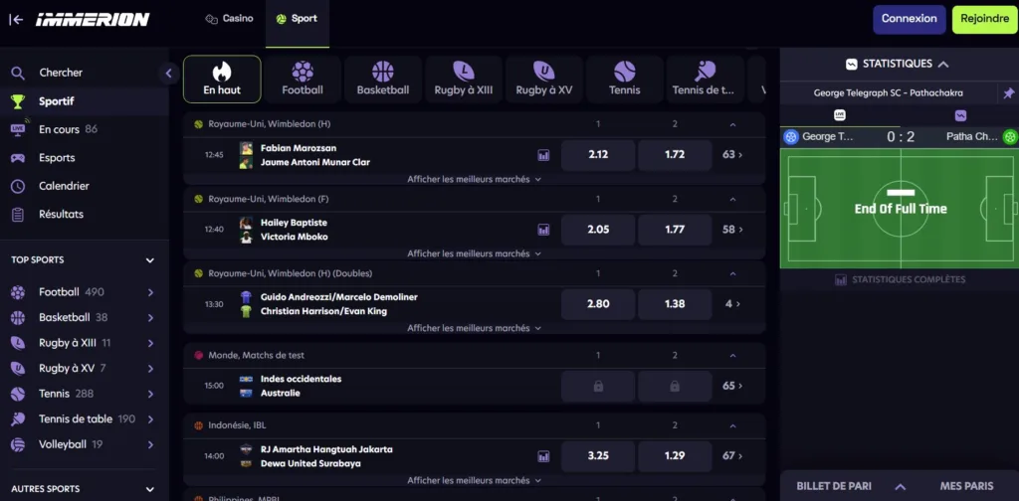Open the MES PARIS tab

(966, 486)
